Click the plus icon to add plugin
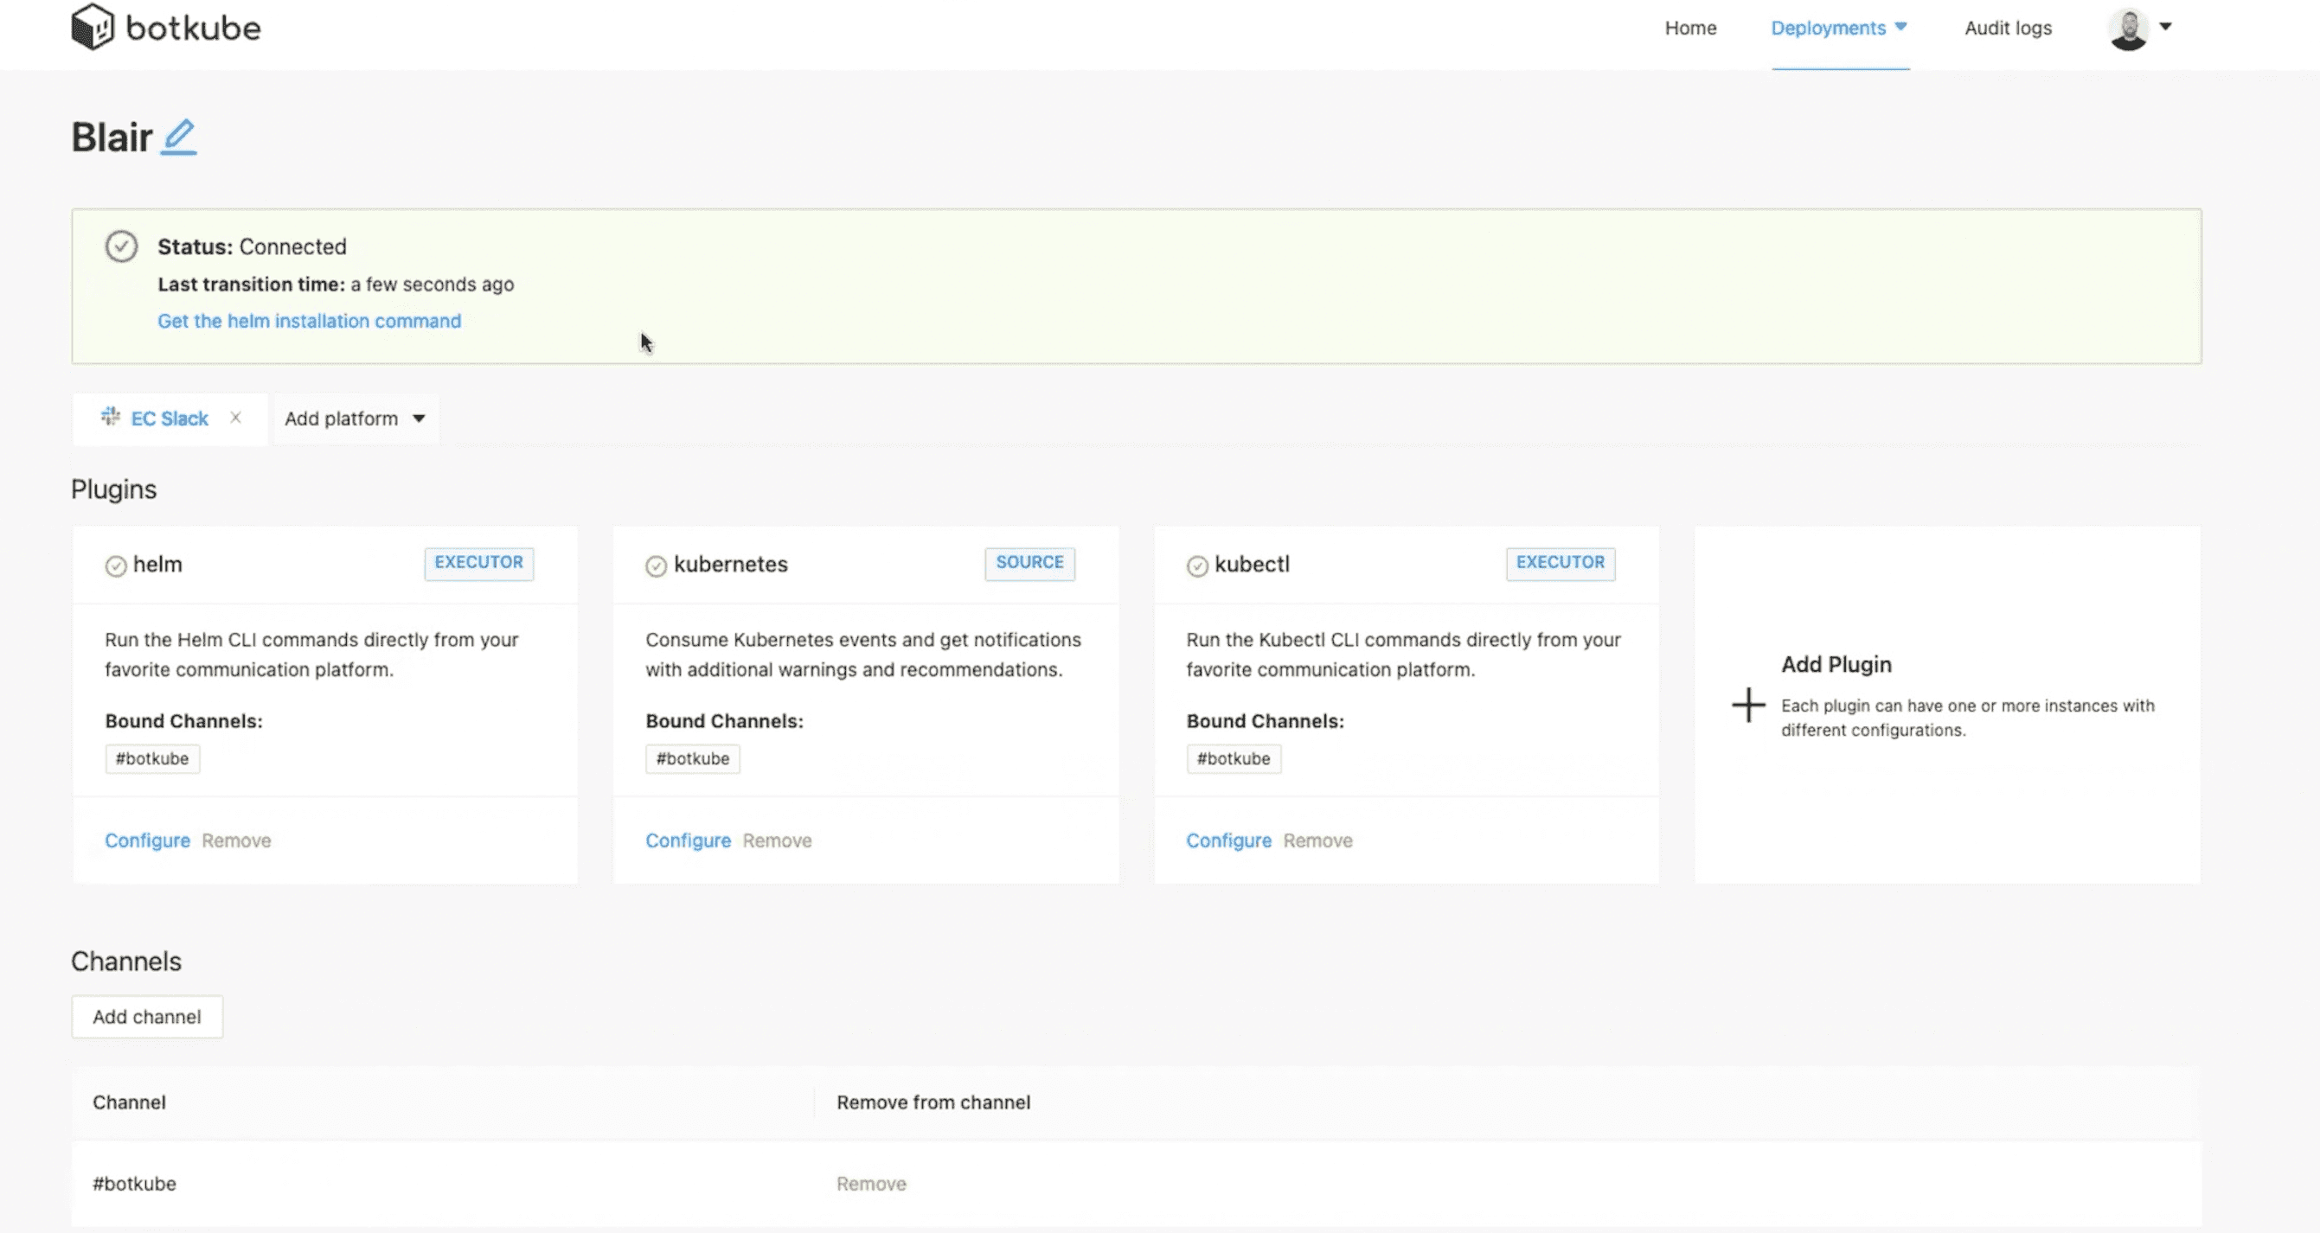This screenshot has height=1233, width=2320. tap(1748, 705)
